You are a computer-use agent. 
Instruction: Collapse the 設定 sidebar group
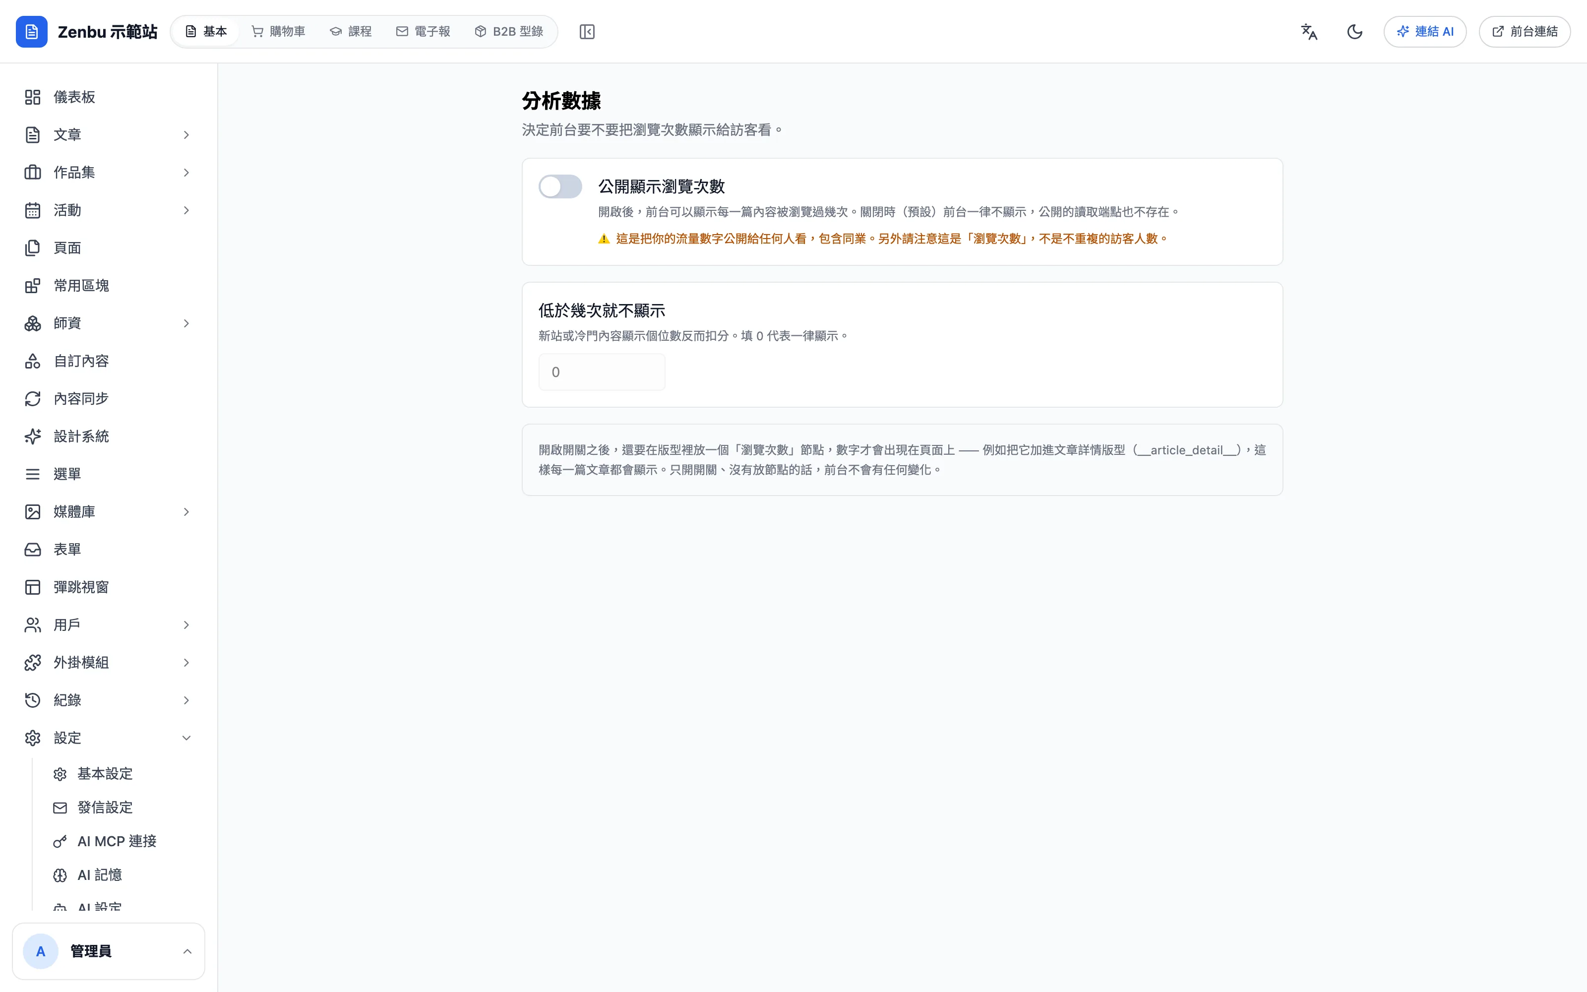coord(108,738)
